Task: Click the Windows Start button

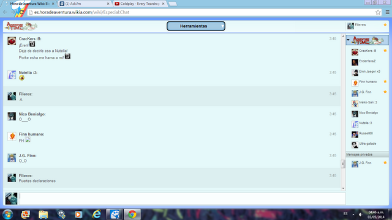Action: 8,215
